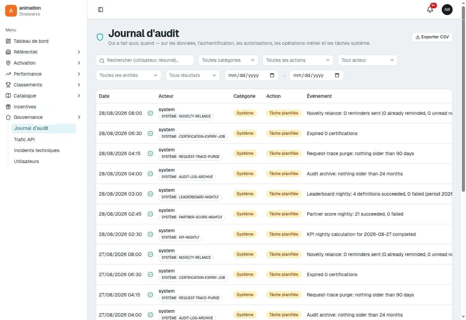Expand the Catalogue submenu chevron
Viewport: 466px width, 320px height.
tap(79, 96)
